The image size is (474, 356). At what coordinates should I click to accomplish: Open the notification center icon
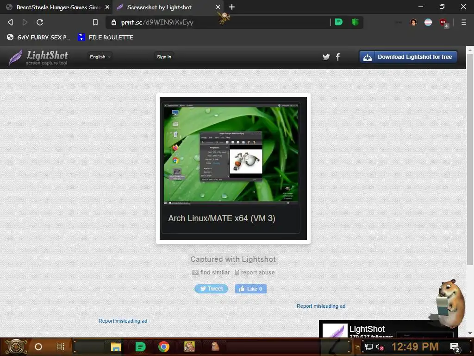coord(455,347)
